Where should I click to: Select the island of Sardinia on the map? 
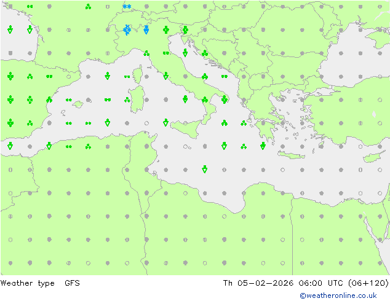click(x=137, y=100)
